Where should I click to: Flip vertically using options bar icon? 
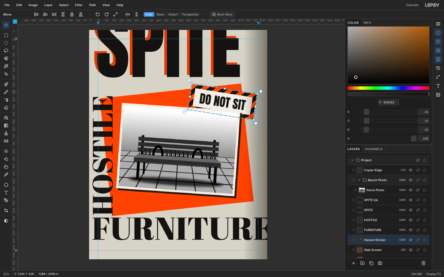pyautogui.click(x=137, y=14)
